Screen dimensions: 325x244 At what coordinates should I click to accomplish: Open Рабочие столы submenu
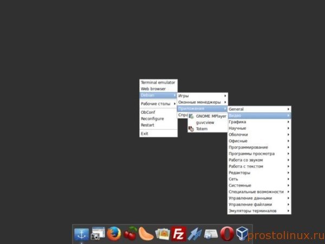point(158,104)
